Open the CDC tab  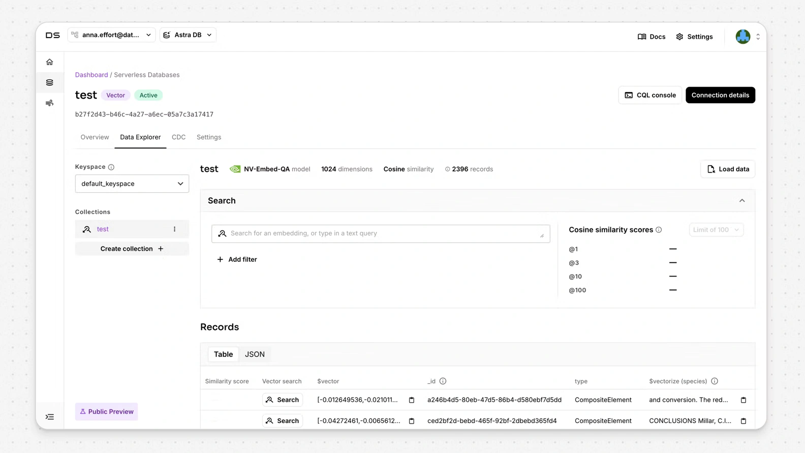(x=178, y=137)
